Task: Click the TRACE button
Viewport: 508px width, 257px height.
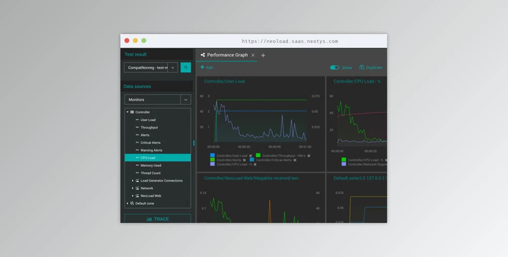Action: 158,219
